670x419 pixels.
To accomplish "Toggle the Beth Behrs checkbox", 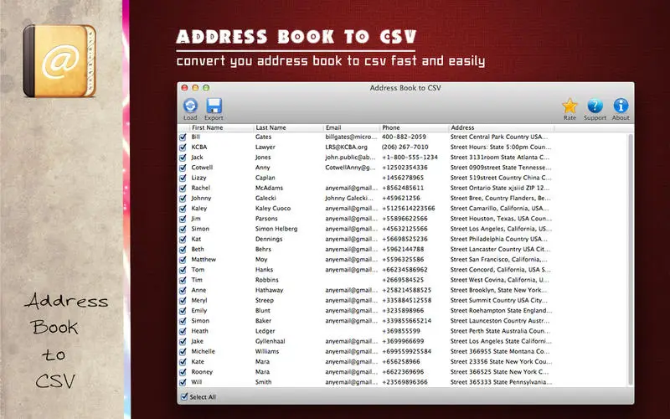I will [x=183, y=250].
